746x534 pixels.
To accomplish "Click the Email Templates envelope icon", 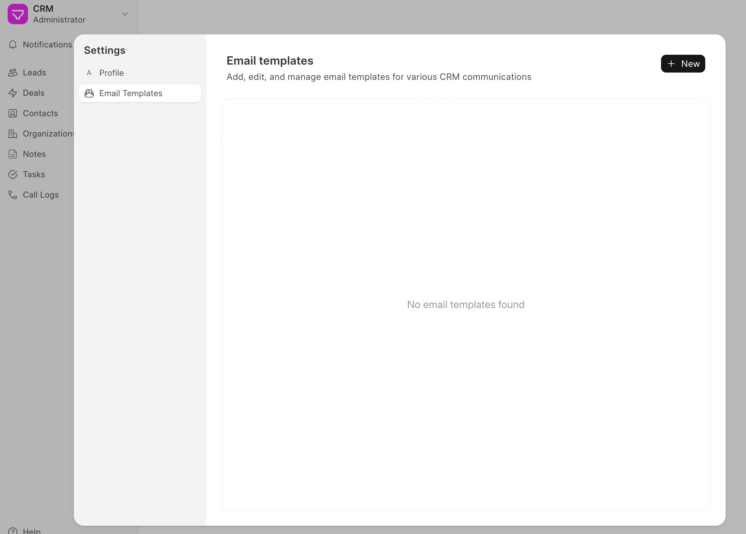I will (89, 93).
